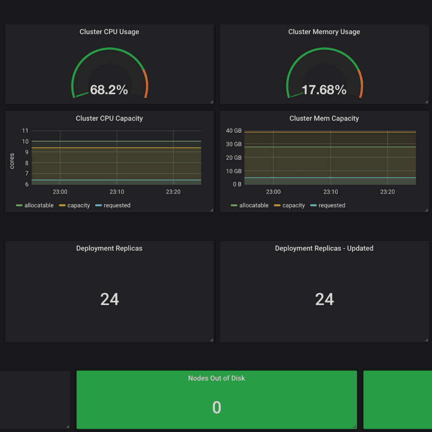Screen dimensions: 432x432
Task: Open the Cluster CPU Usage panel title menu
Action: (x=109, y=32)
